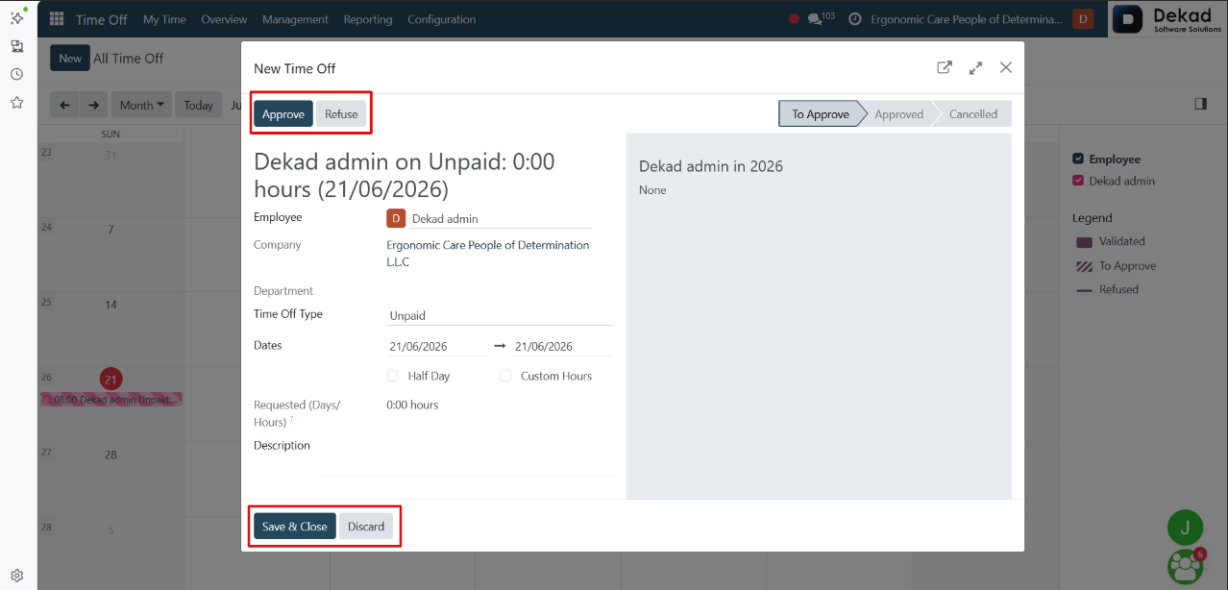The height and width of the screenshot is (590, 1228).
Task: Select the Cancelled status stage
Action: 973,113
